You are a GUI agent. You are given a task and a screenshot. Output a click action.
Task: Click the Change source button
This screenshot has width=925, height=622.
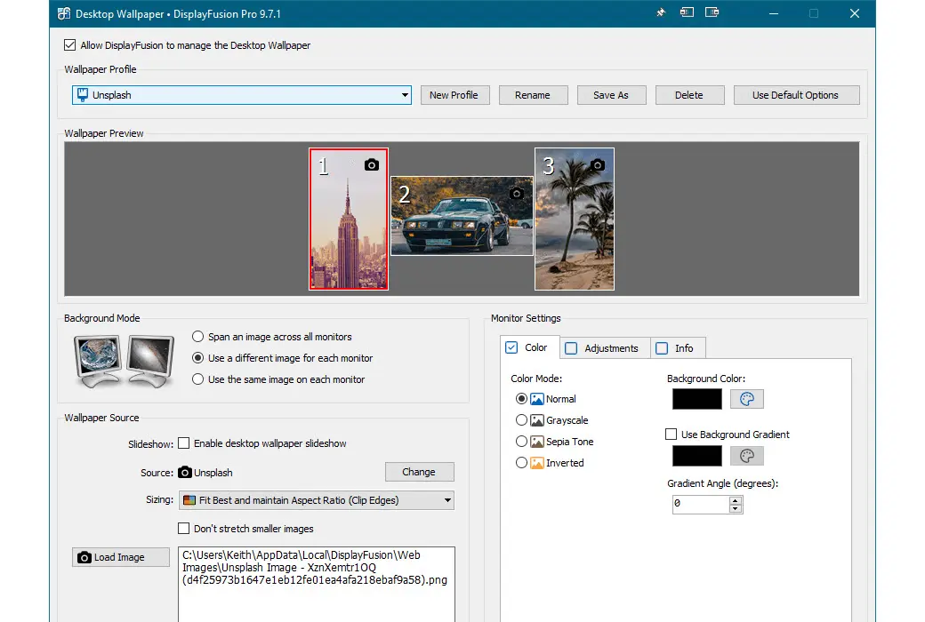(420, 472)
